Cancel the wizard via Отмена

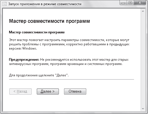pos(75,91)
